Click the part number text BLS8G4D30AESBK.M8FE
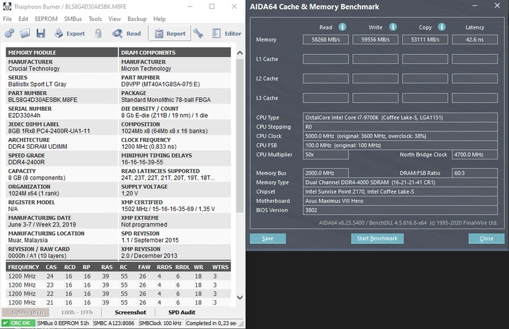This screenshot has width=509, height=329. [42, 100]
